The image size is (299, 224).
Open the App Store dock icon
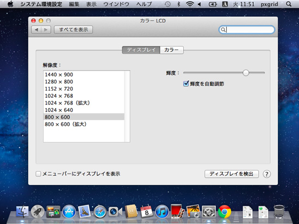(69, 212)
